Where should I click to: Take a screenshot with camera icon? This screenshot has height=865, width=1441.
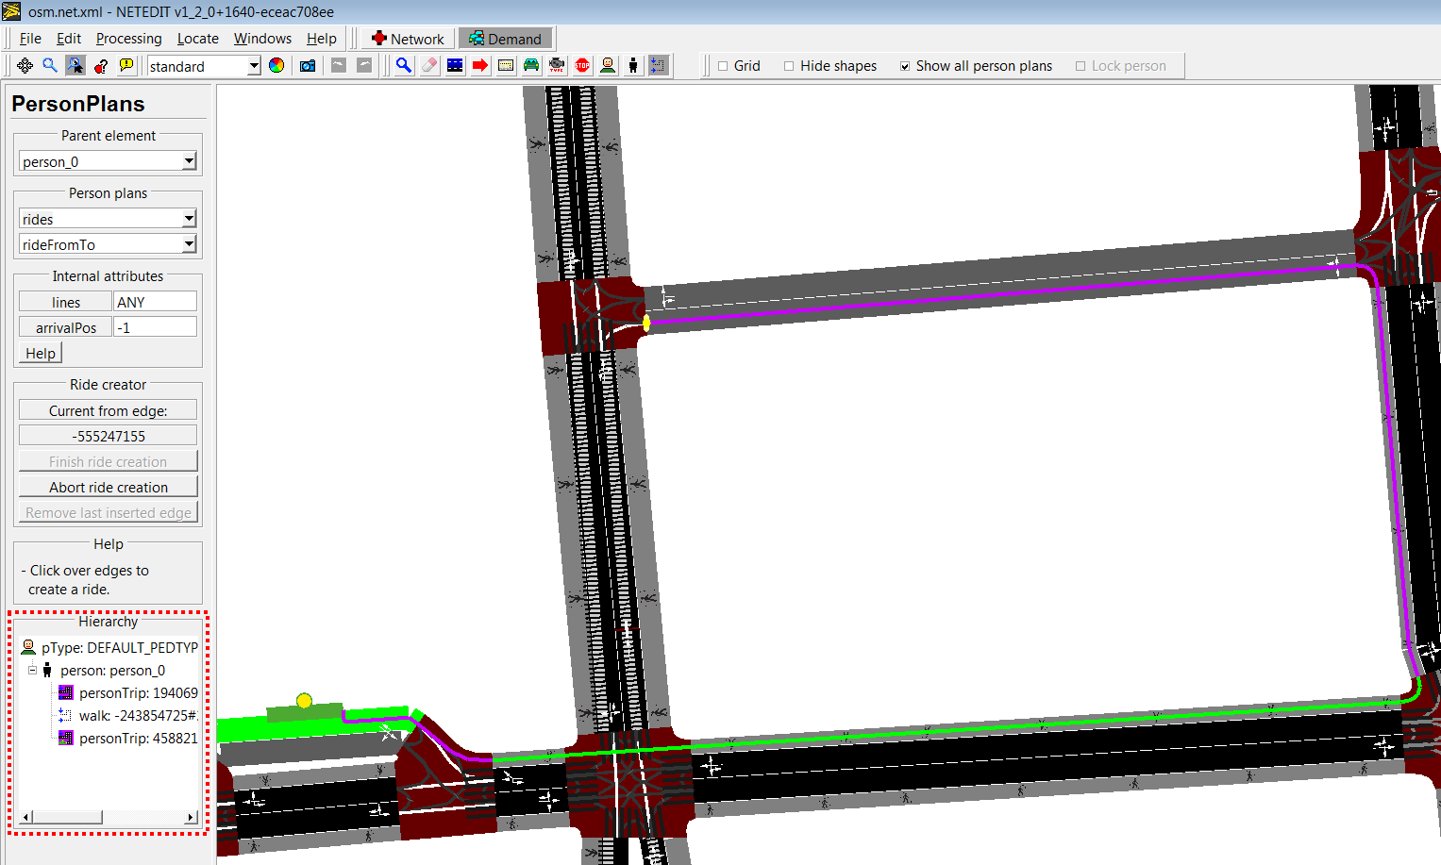[x=308, y=65]
